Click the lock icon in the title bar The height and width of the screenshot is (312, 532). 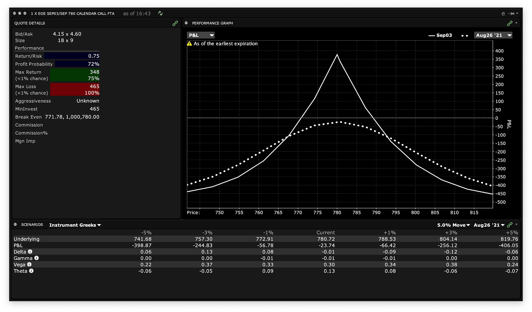[503, 13]
